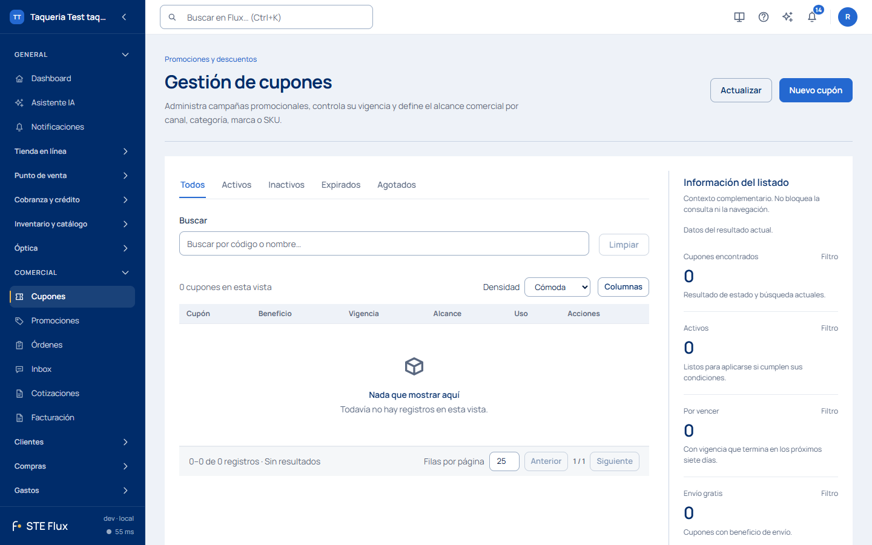The width and height of the screenshot is (872, 545).
Task: Focus the global Buscar en Flux search box
Action: point(266,17)
